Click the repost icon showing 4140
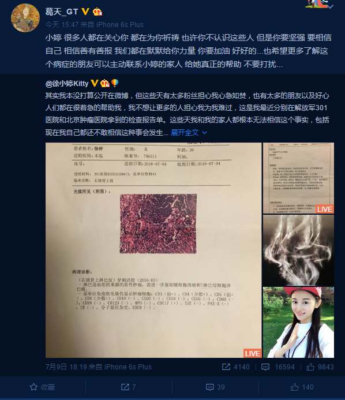The image size is (345, 400). [x=226, y=367]
